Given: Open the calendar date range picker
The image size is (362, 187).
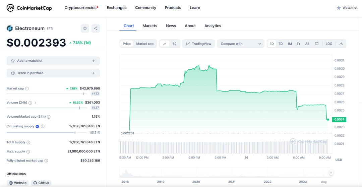Looking at the screenshot, I should [317, 44].
